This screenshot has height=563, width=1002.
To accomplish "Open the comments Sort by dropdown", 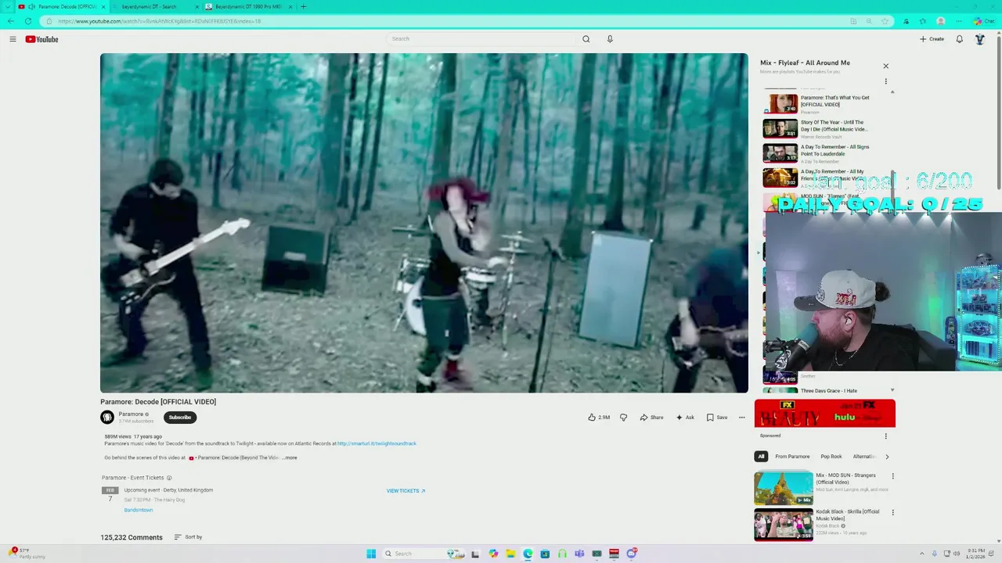I will tap(188, 537).
